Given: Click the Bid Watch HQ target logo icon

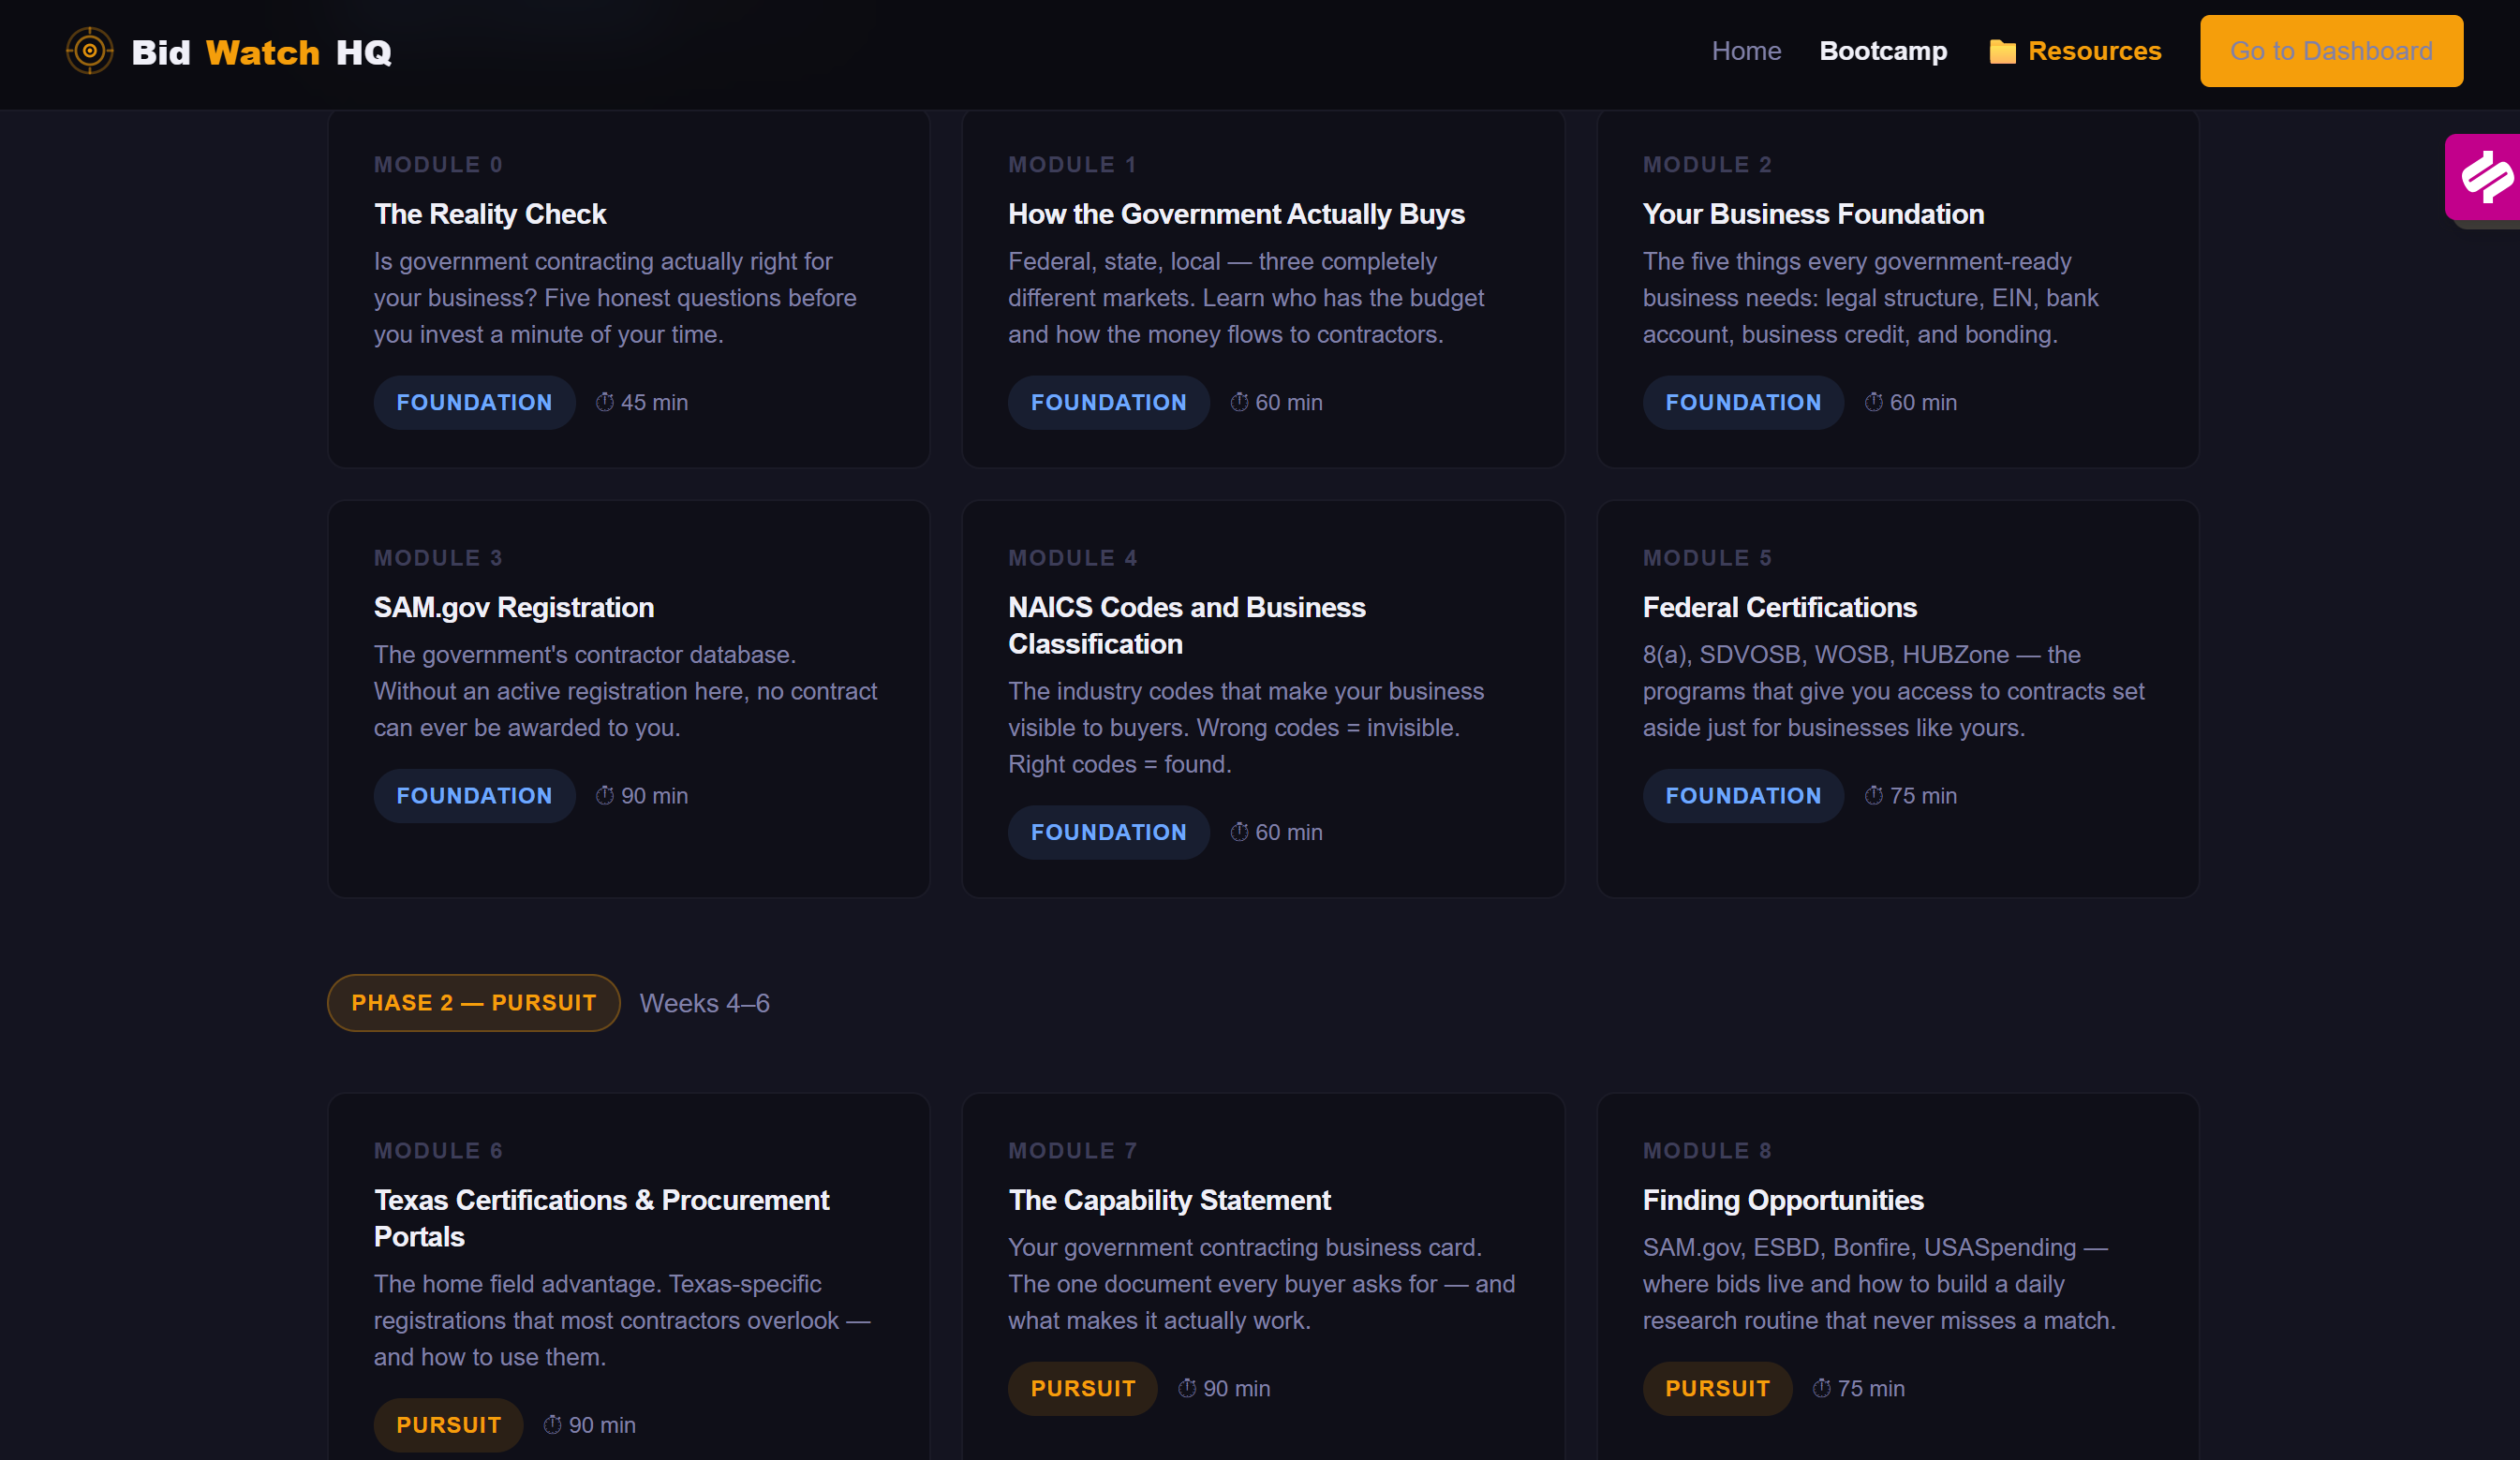Looking at the screenshot, I should pos(90,51).
